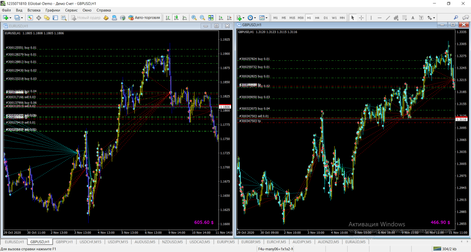Switch to the AUDUSD,M5 chart tab

pos(145,242)
